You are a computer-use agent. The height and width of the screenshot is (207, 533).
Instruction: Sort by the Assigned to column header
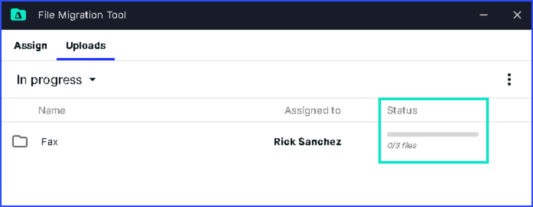[x=312, y=110]
